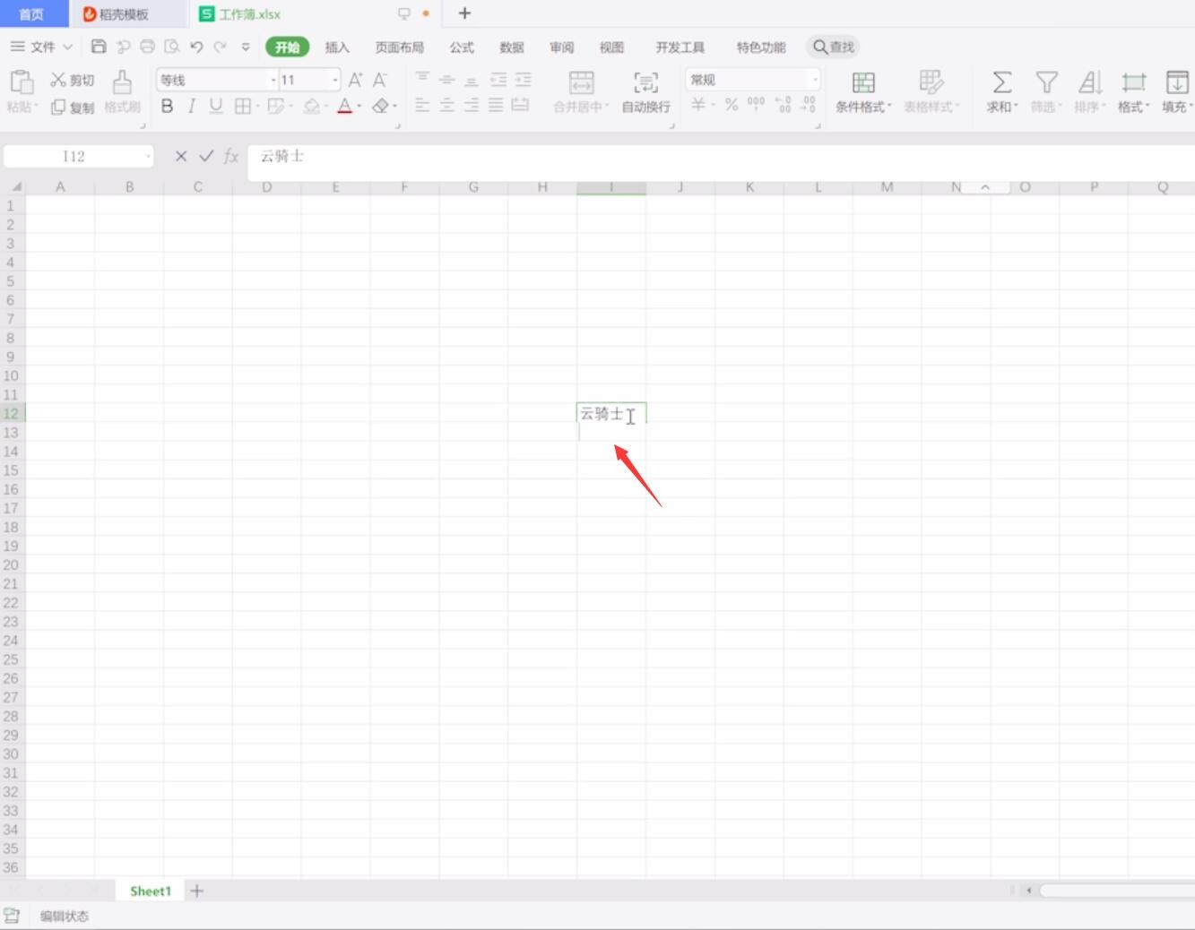Decrease font size with the A- icon
The width and height of the screenshot is (1195, 930).
point(380,80)
